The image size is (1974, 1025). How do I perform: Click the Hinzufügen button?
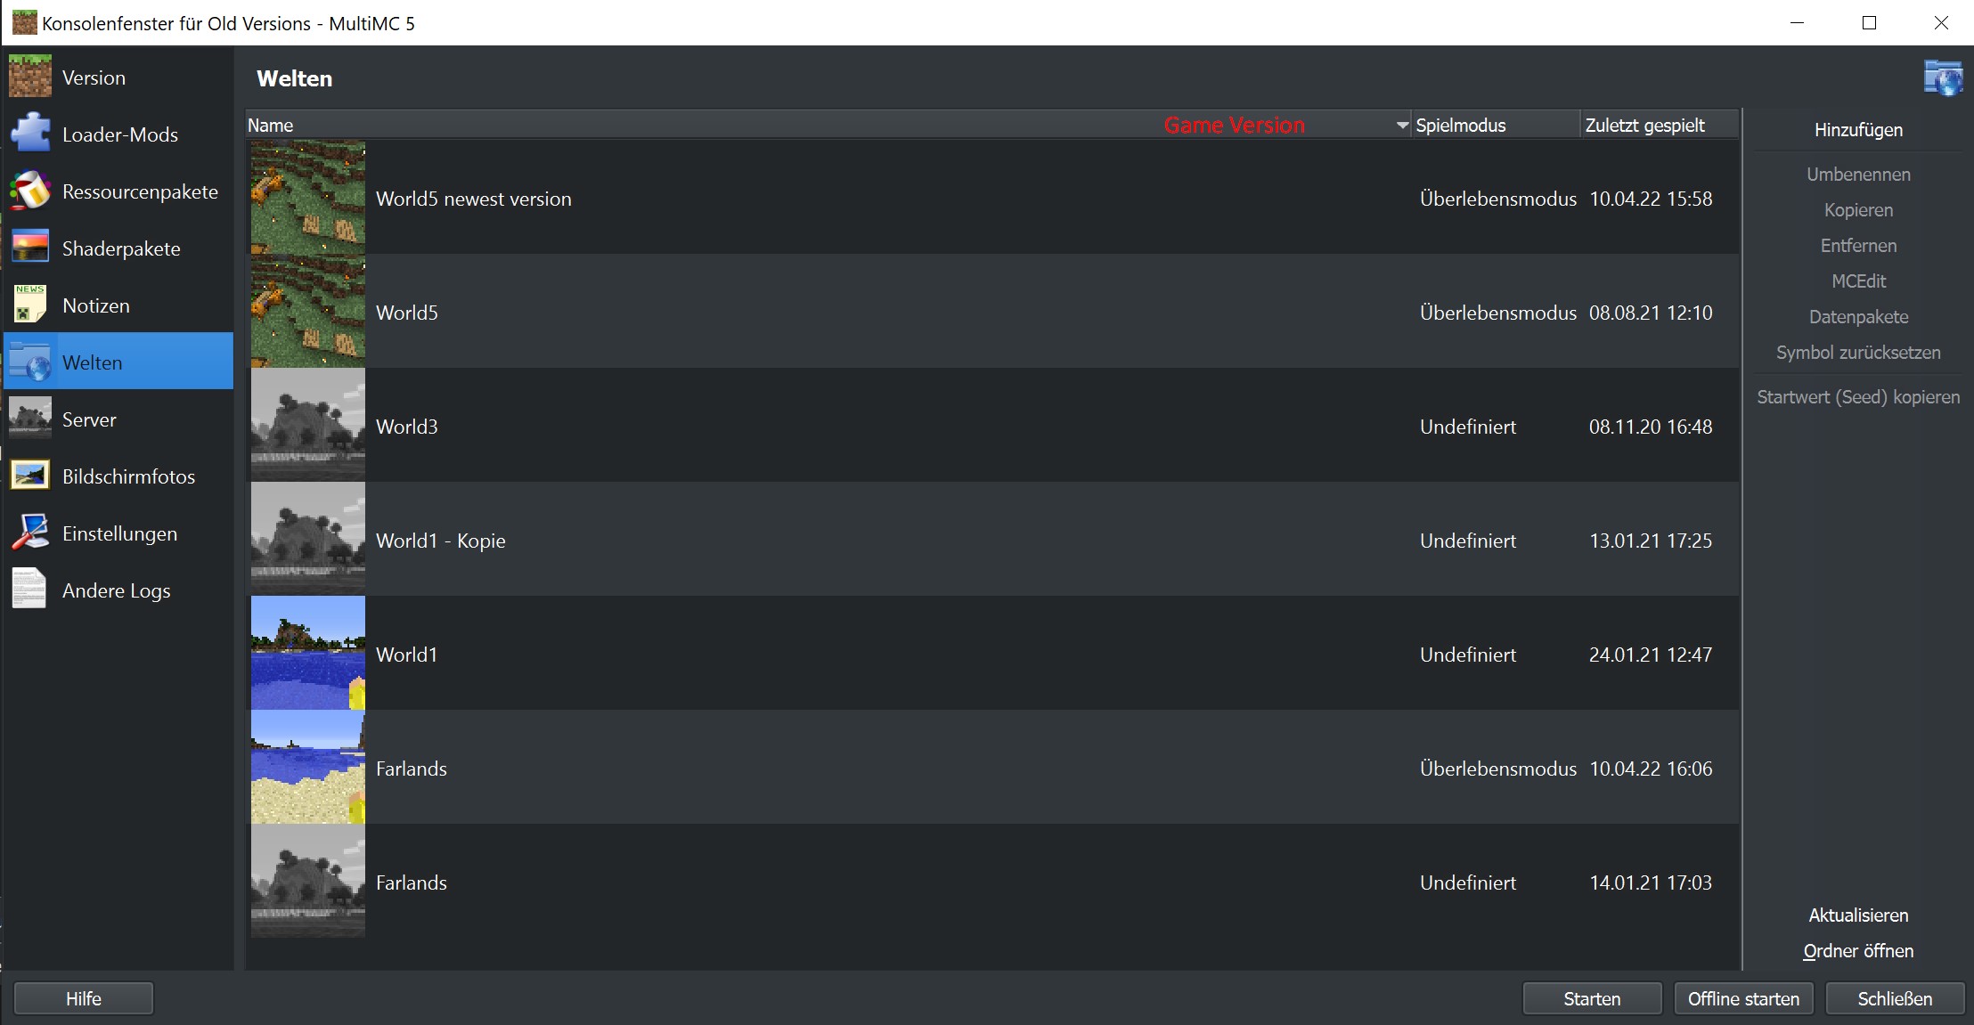tap(1857, 129)
